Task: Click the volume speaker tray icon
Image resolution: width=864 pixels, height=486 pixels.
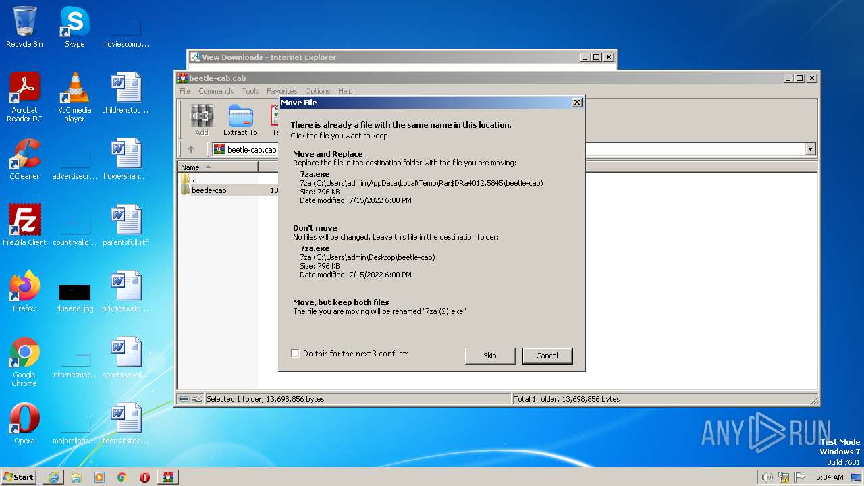Action: [x=767, y=477]
